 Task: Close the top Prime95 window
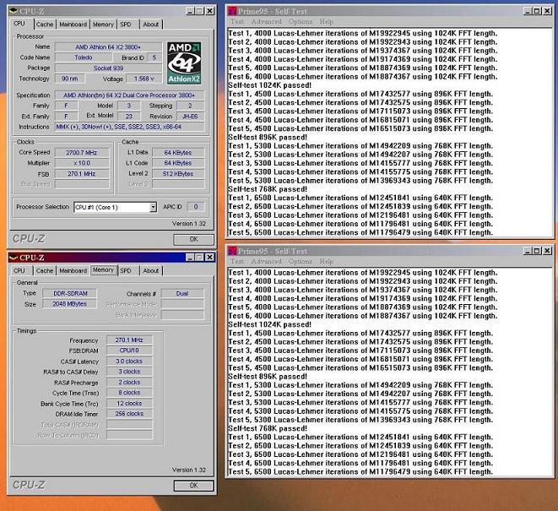click(x=547, y=11)
